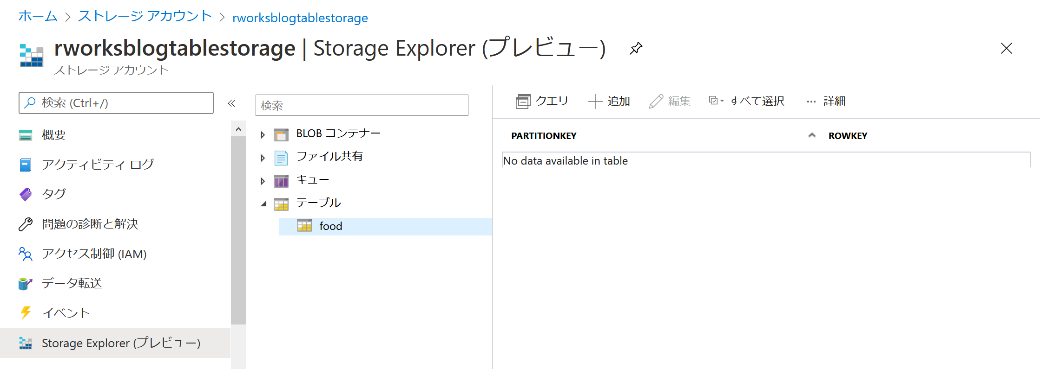
Task: Click the ホーム breadcrumb link
Action: pos(38,17)
